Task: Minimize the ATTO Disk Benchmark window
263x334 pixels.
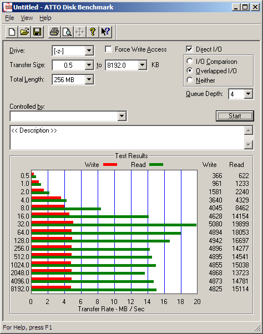Action: click(235, 7)
